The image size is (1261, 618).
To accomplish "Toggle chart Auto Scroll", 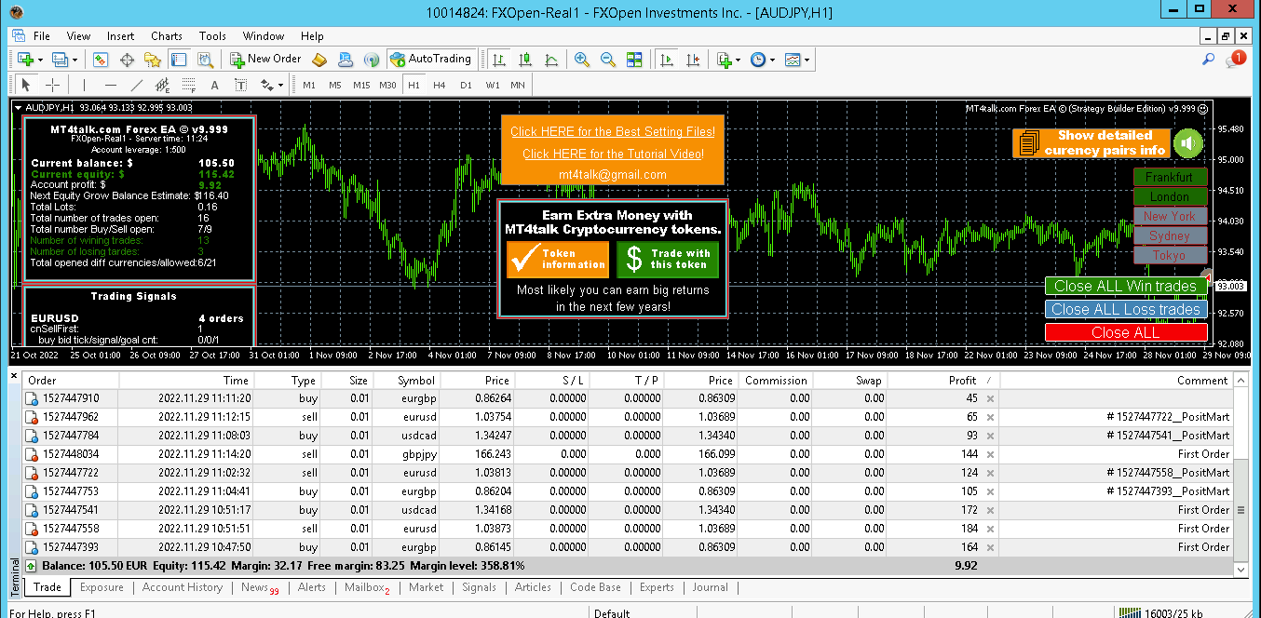I will [x=667, y=60].
